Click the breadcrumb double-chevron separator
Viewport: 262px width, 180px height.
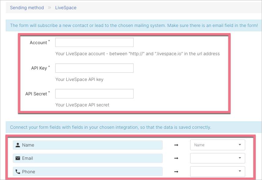(50, 8)
